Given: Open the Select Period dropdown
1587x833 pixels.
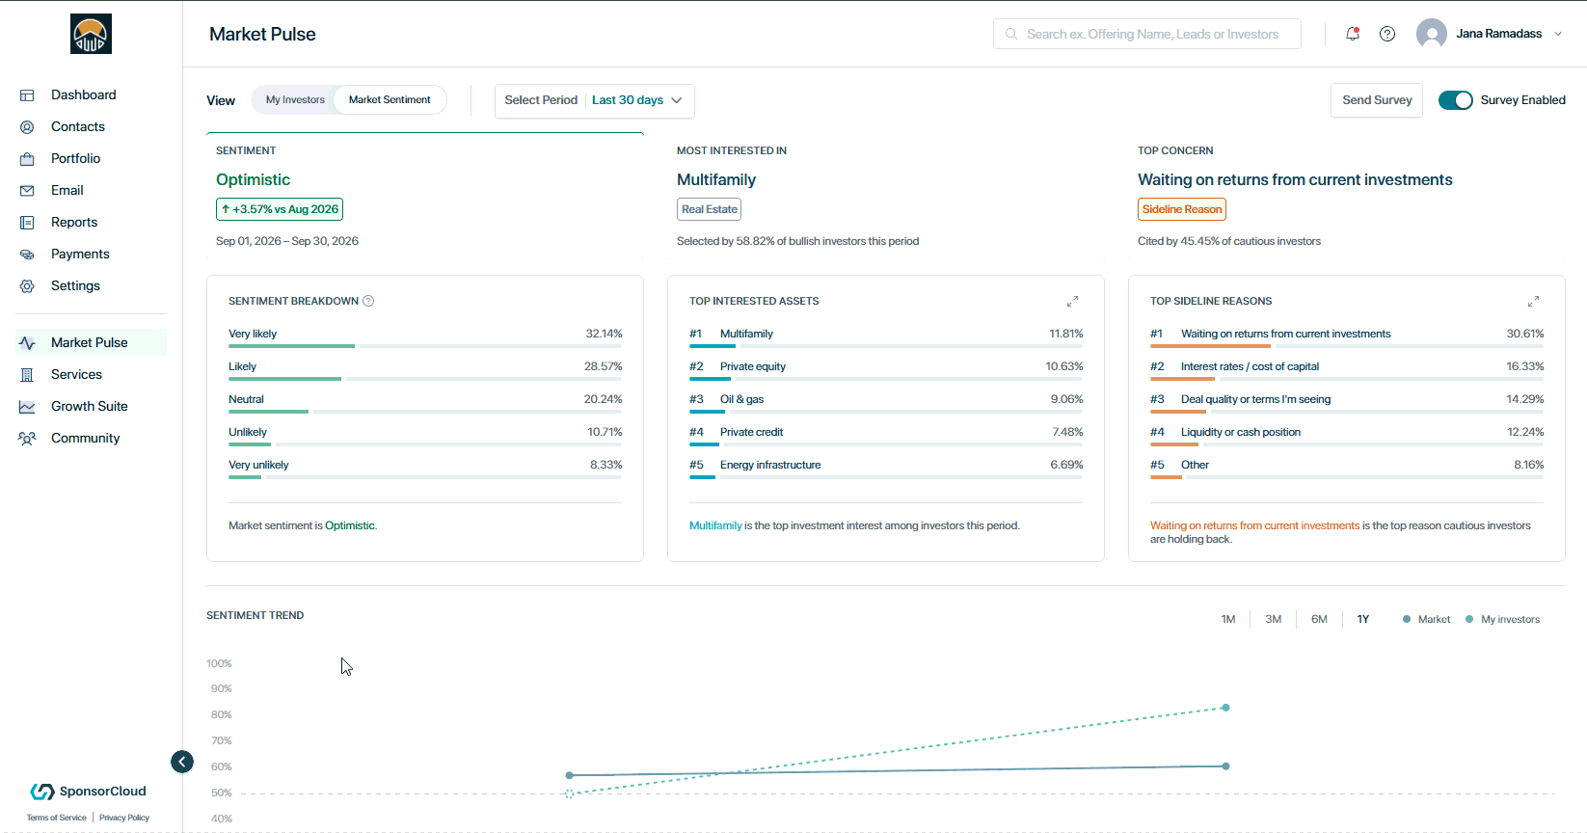Looking at the screenshot, I should 595,100.
